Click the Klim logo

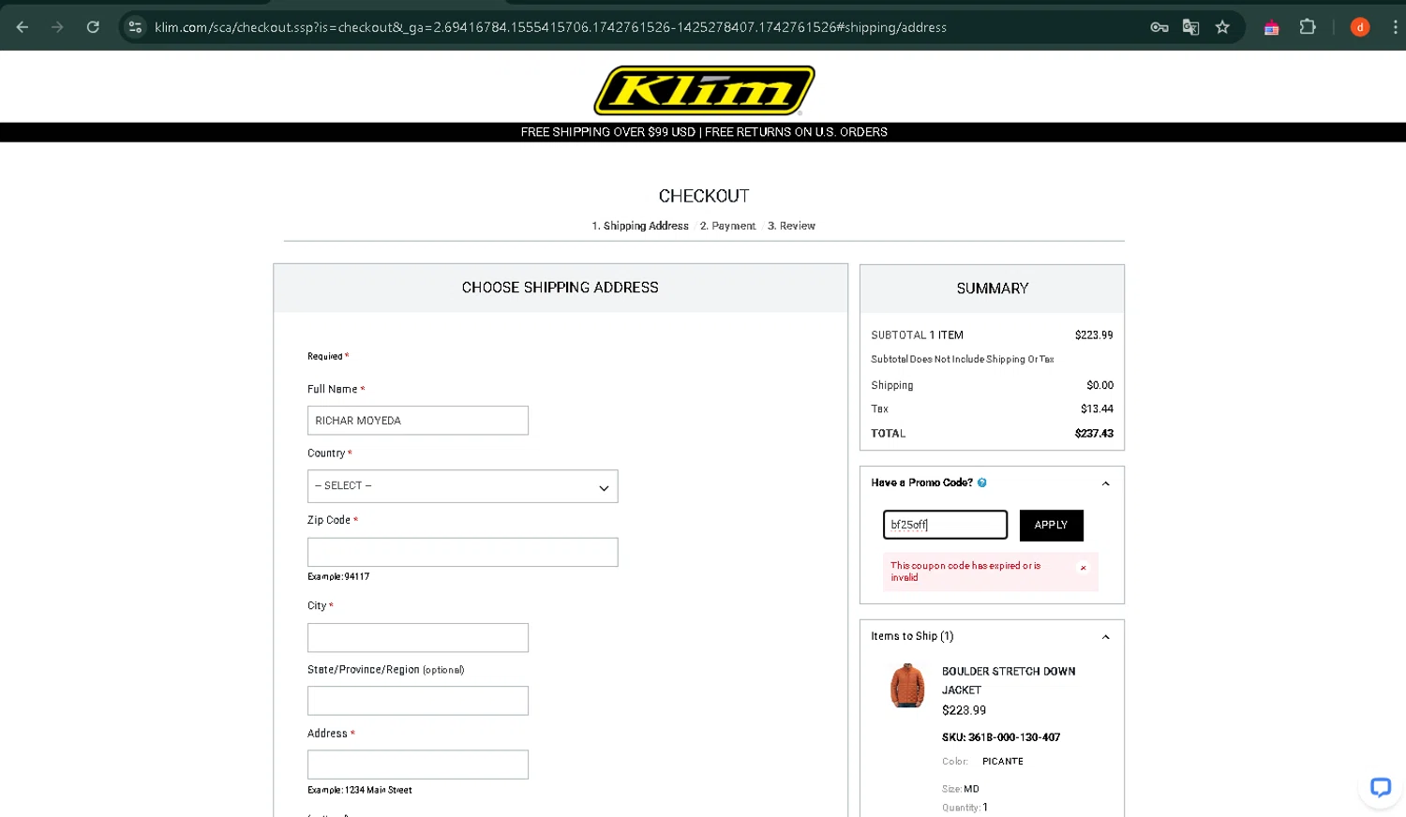pos(704,90)
